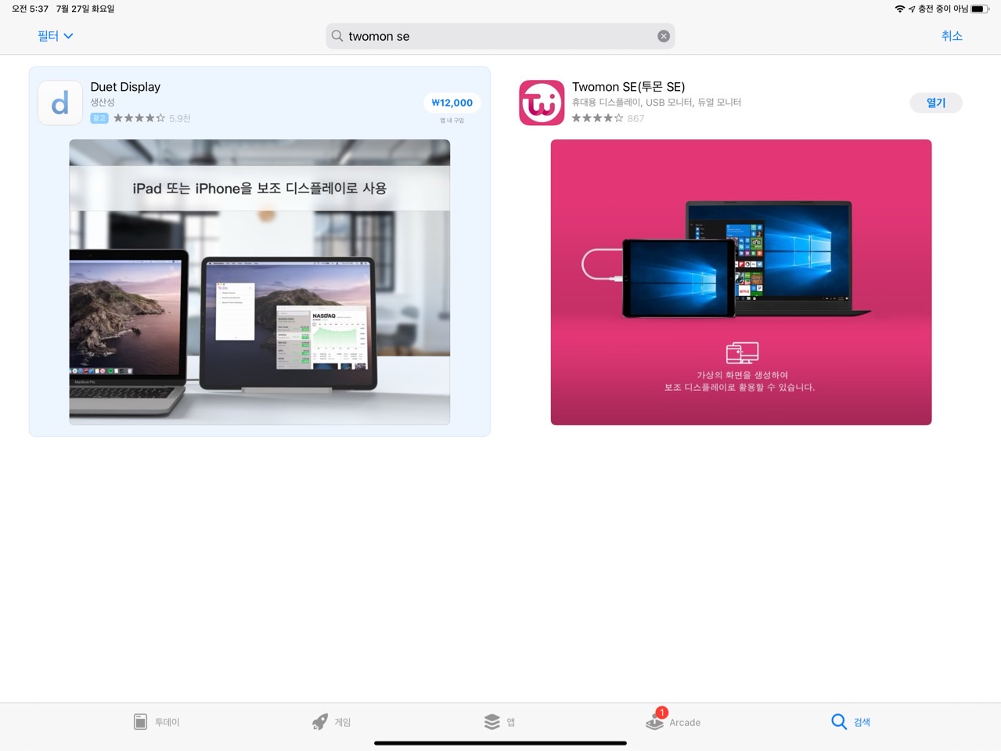This screenshot has height=751, width=1001.
Task: Open the Twomon SE app icon
Action: [542, 103]
